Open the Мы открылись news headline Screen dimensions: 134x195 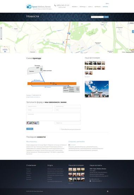coord(32,141)
